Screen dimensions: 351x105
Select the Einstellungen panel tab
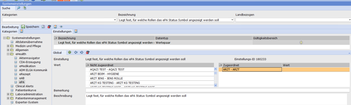pyautogui.click(x=62, y=31)
